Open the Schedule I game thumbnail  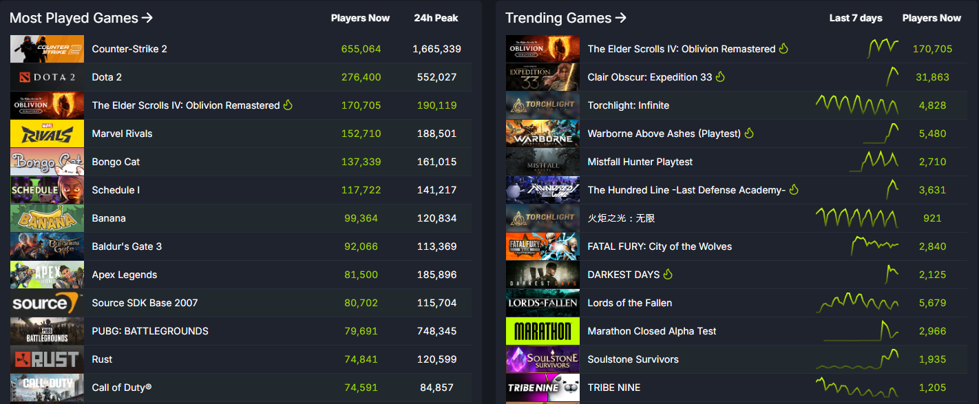tap(47, 190)
